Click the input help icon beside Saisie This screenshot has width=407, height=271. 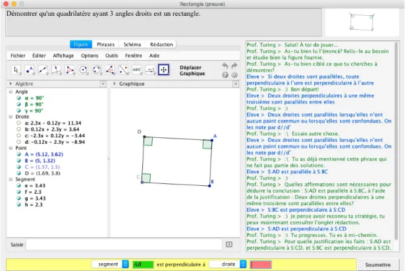(x=229, y=245)
